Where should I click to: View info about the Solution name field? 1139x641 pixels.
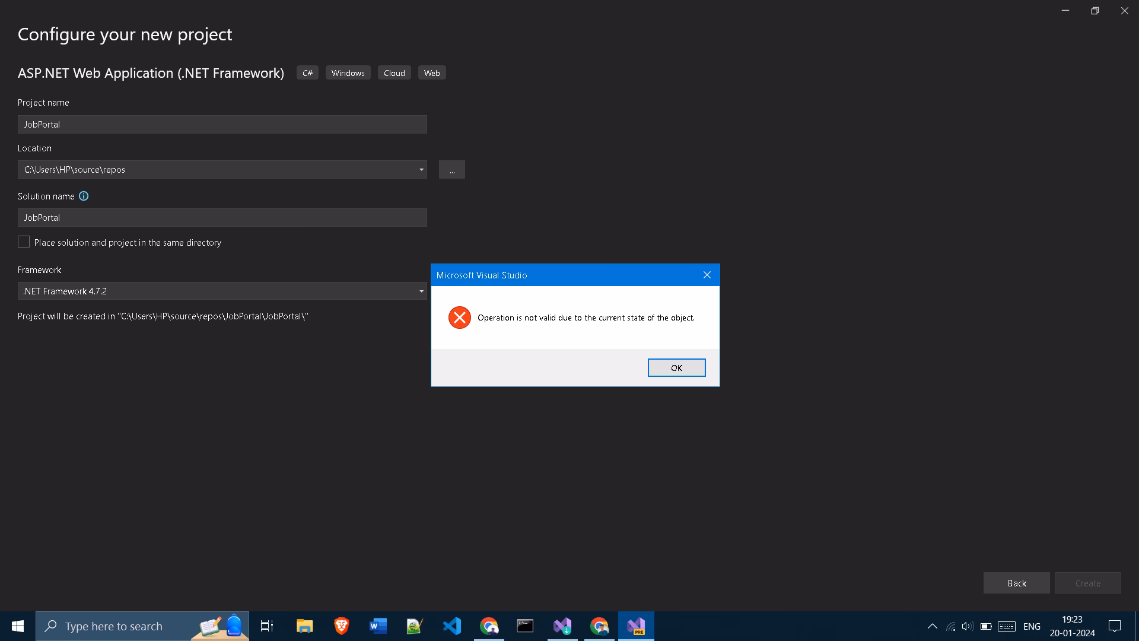[x=83, y=196]
